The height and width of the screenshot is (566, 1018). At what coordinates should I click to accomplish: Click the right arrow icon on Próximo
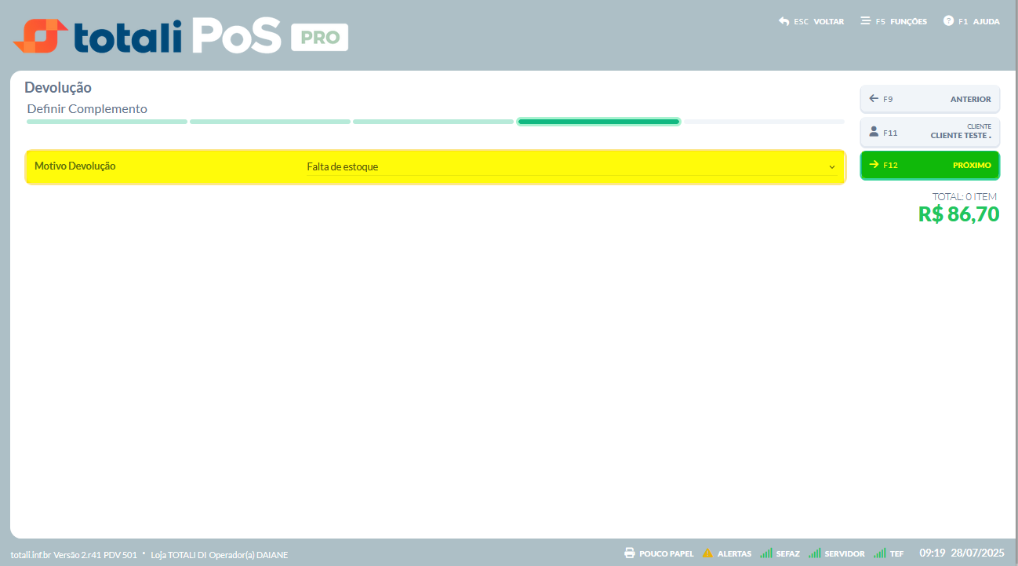coord(874,165)
